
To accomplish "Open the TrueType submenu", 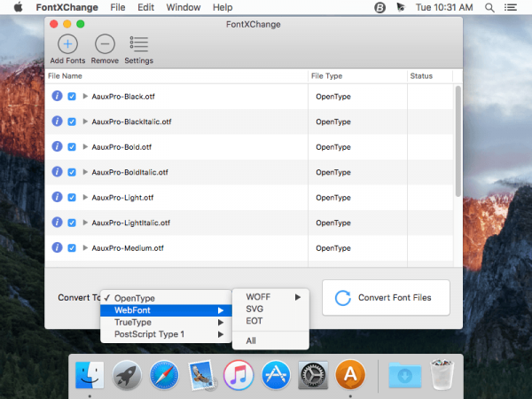I will 166,322.
